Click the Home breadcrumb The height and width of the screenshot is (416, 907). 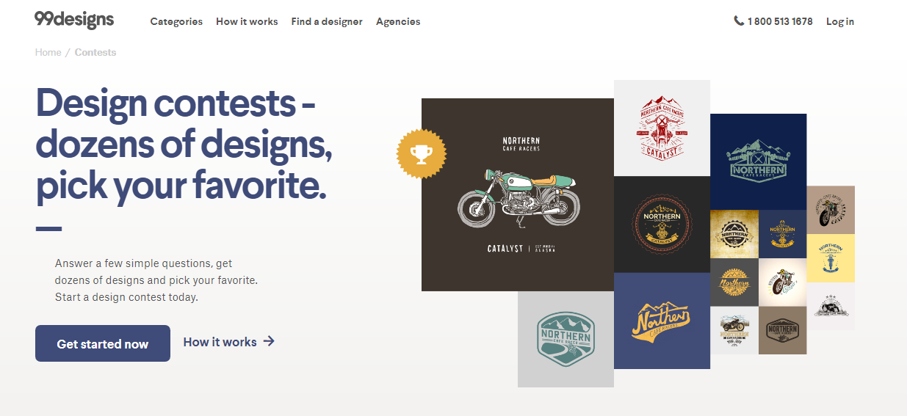(48, 52)
